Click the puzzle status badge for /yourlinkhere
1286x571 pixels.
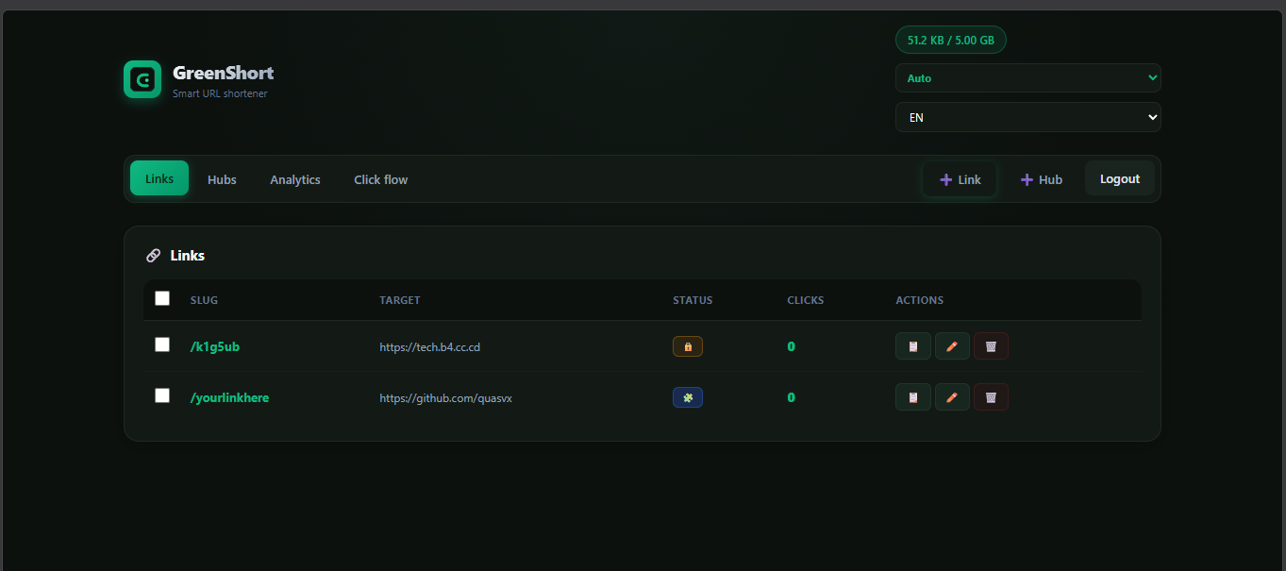688,397
